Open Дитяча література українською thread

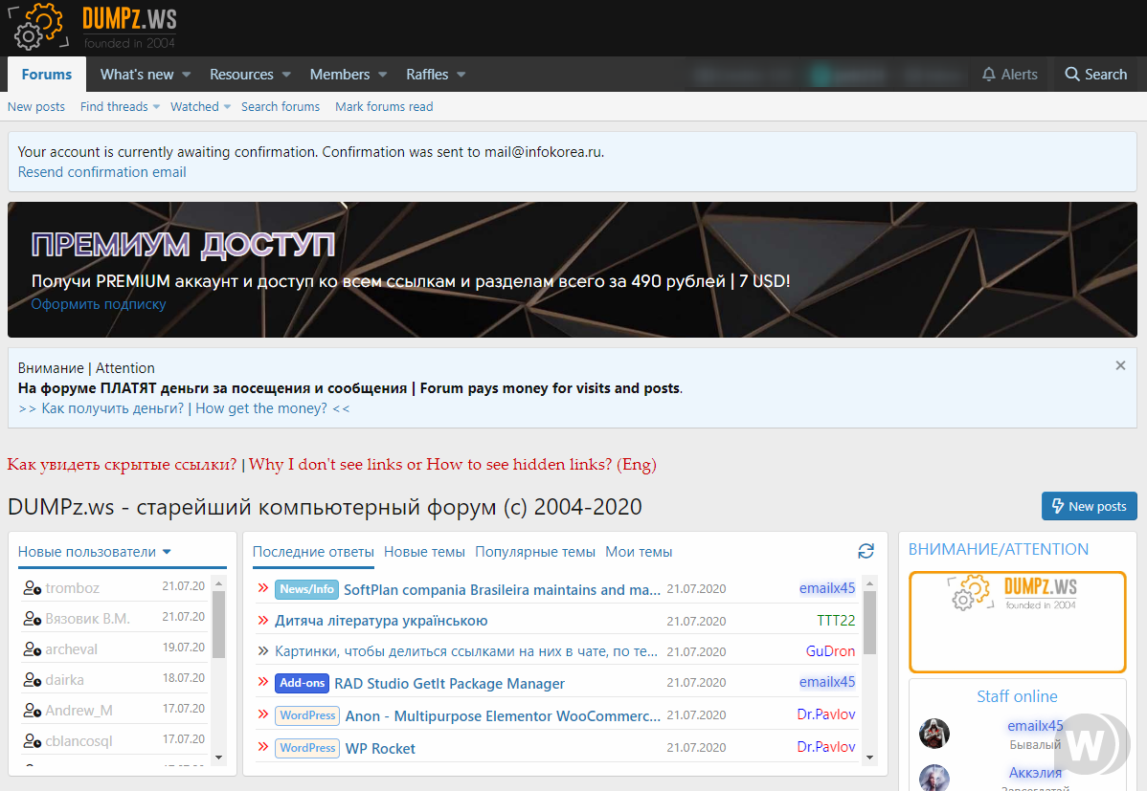point(381,621)
